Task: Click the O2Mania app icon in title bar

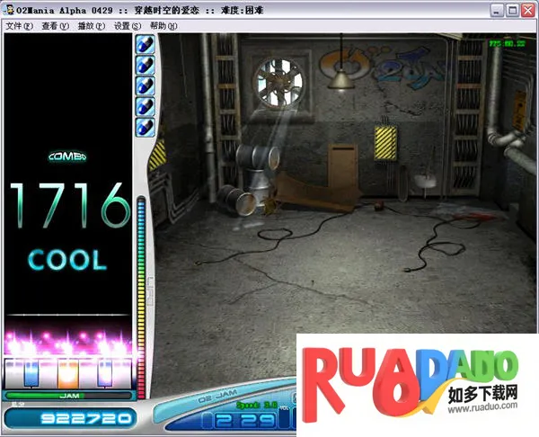Action: tap(9, 10)
